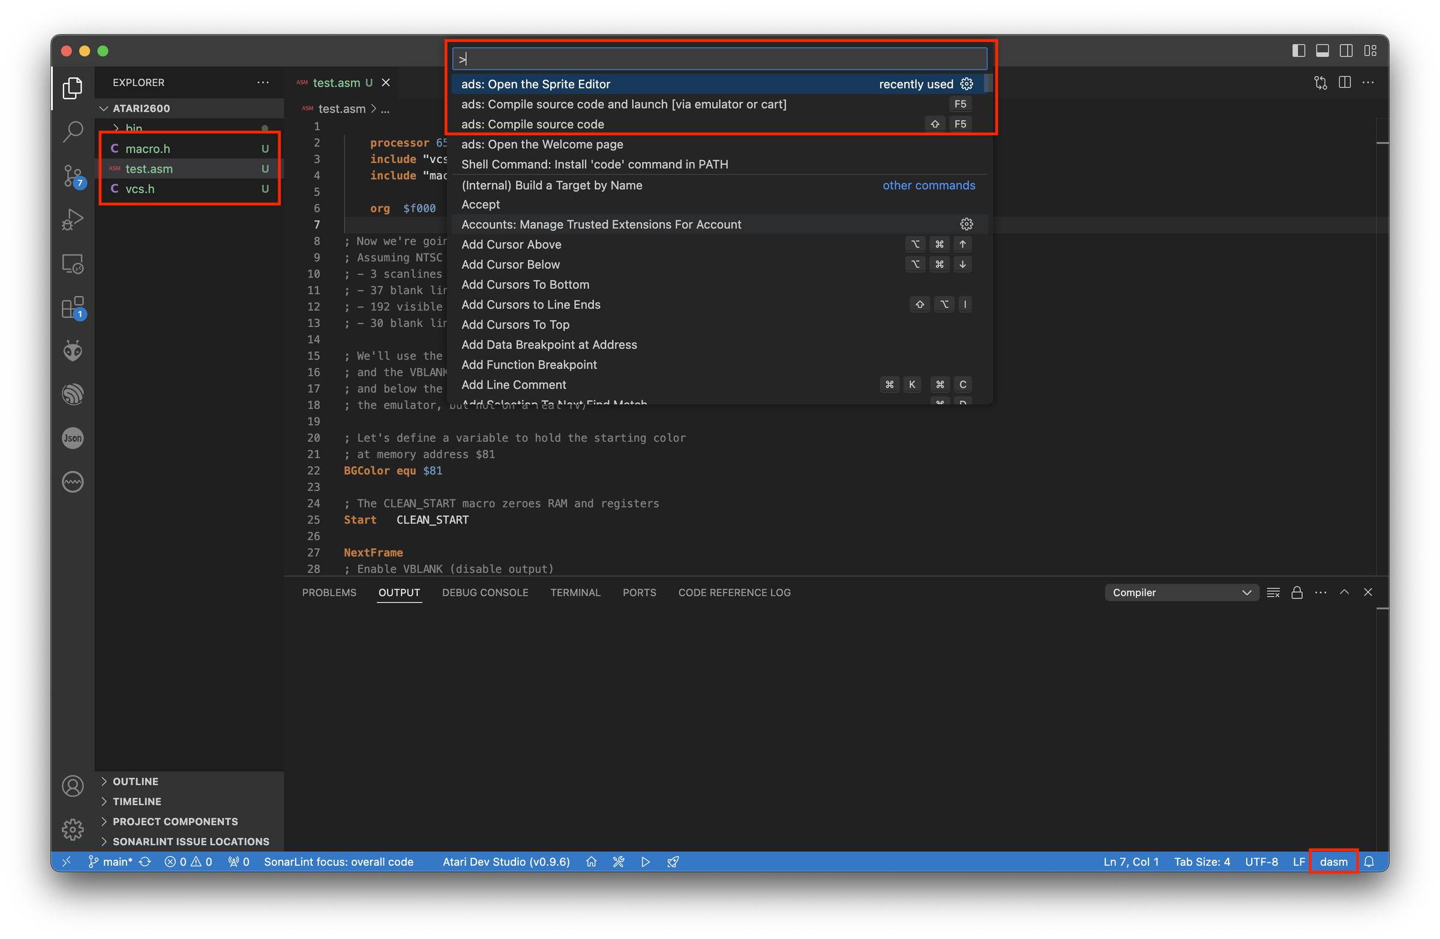This screenshot has width=1440, height=939.
Task: Expand the bin folder
Action: (134, 128)
